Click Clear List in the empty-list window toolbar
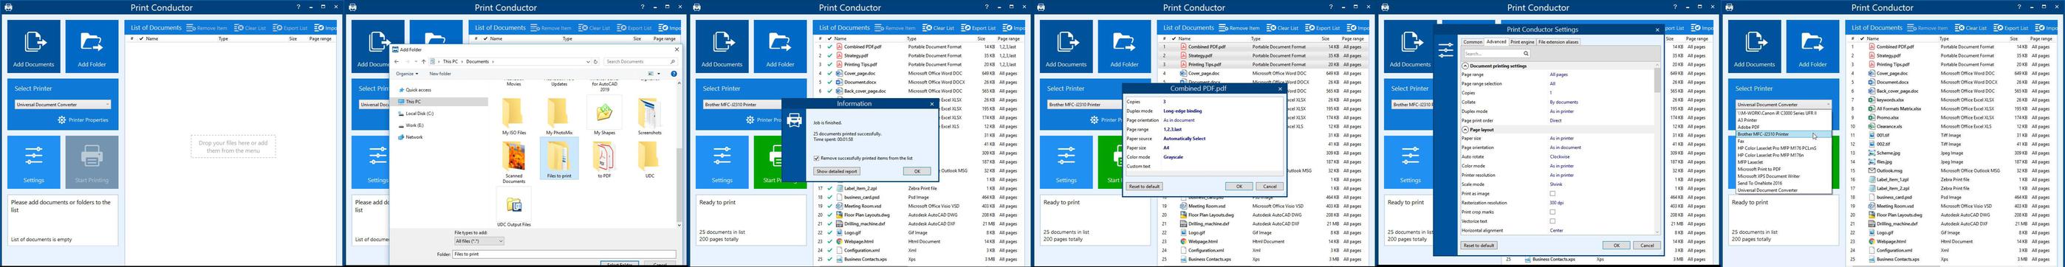This screenshot has width=2065, height=267. (x=250, y=28)
